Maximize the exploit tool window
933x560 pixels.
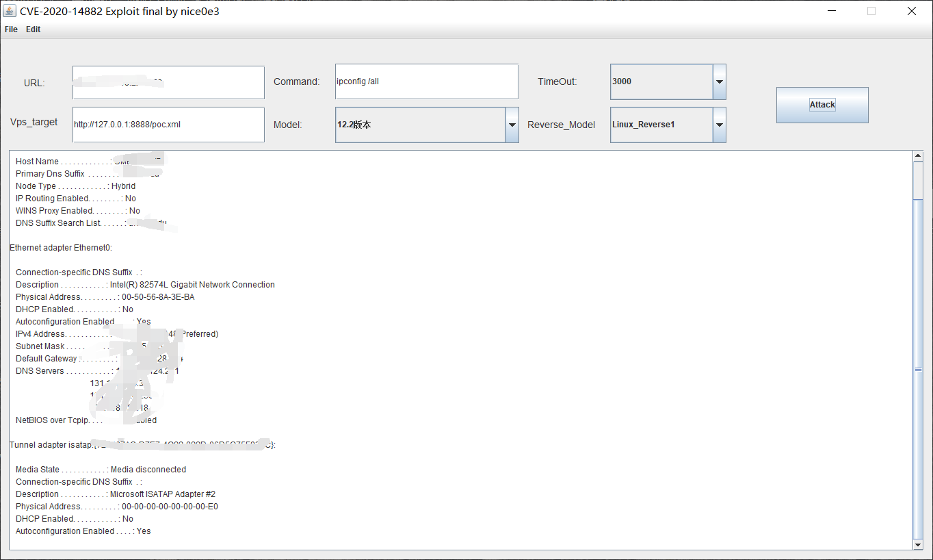pyautogui.click(x=871, y=11)
